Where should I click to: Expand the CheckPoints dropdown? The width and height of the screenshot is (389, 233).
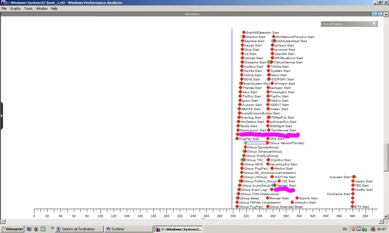point(349,24)
